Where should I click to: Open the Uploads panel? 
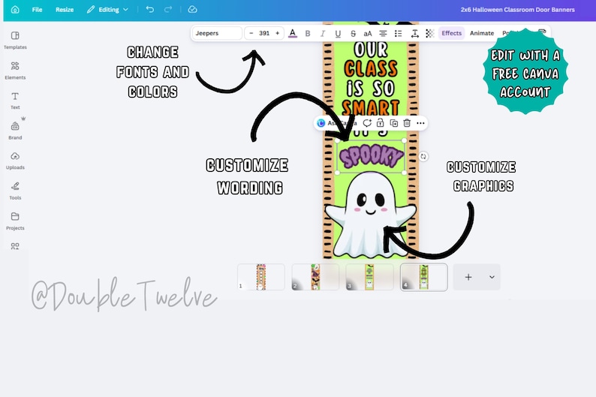(15, 161)
